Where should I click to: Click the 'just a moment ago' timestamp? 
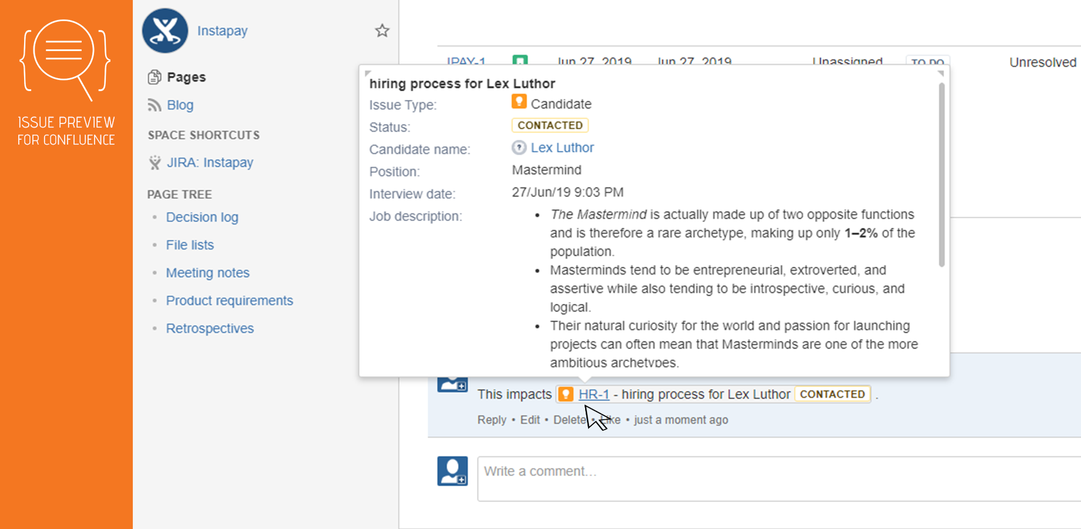(x=681, y=420)
